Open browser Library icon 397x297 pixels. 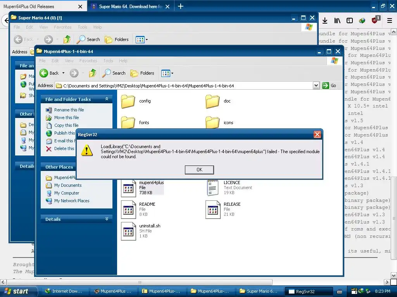tap(337, 21)
